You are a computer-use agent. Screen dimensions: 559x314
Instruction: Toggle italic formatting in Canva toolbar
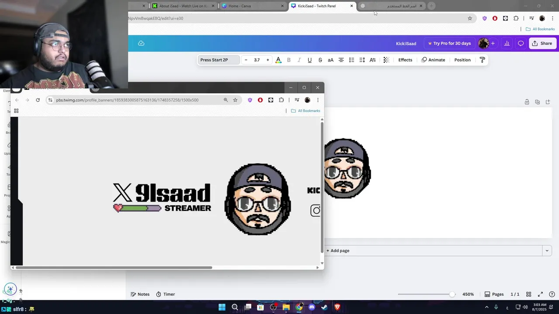pos(299,60)
